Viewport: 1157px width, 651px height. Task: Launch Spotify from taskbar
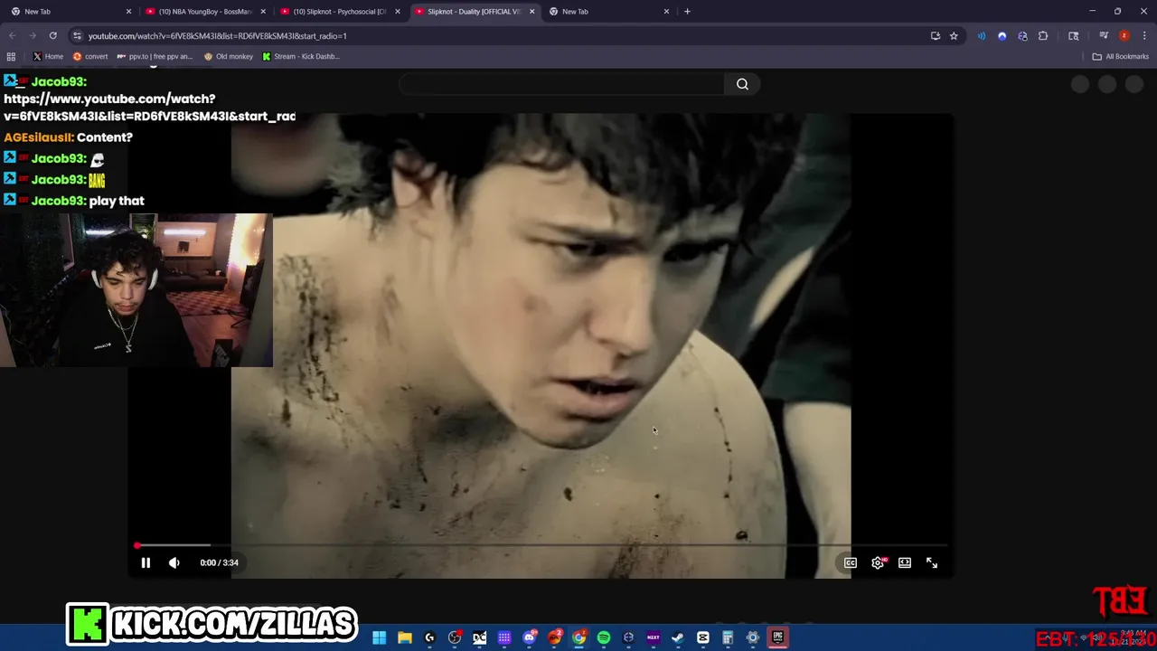tap(604, 638)
